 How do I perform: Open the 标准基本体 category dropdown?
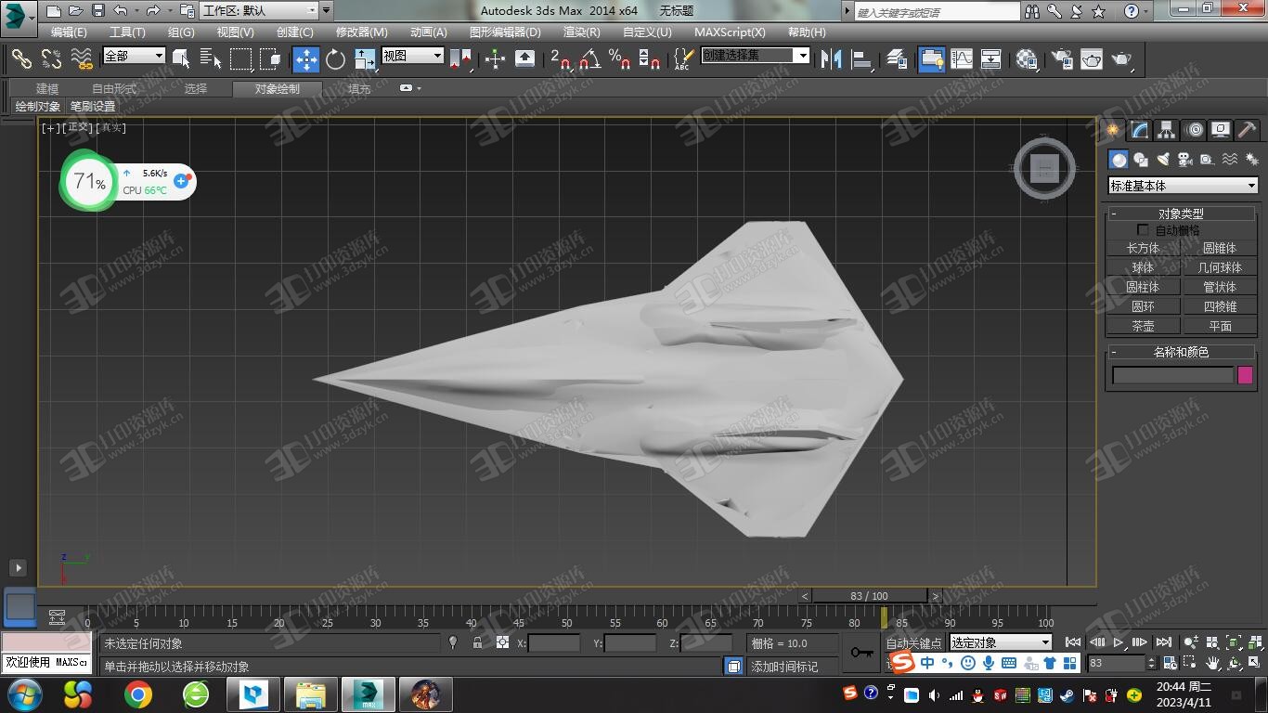click(x=1183, y=186)
